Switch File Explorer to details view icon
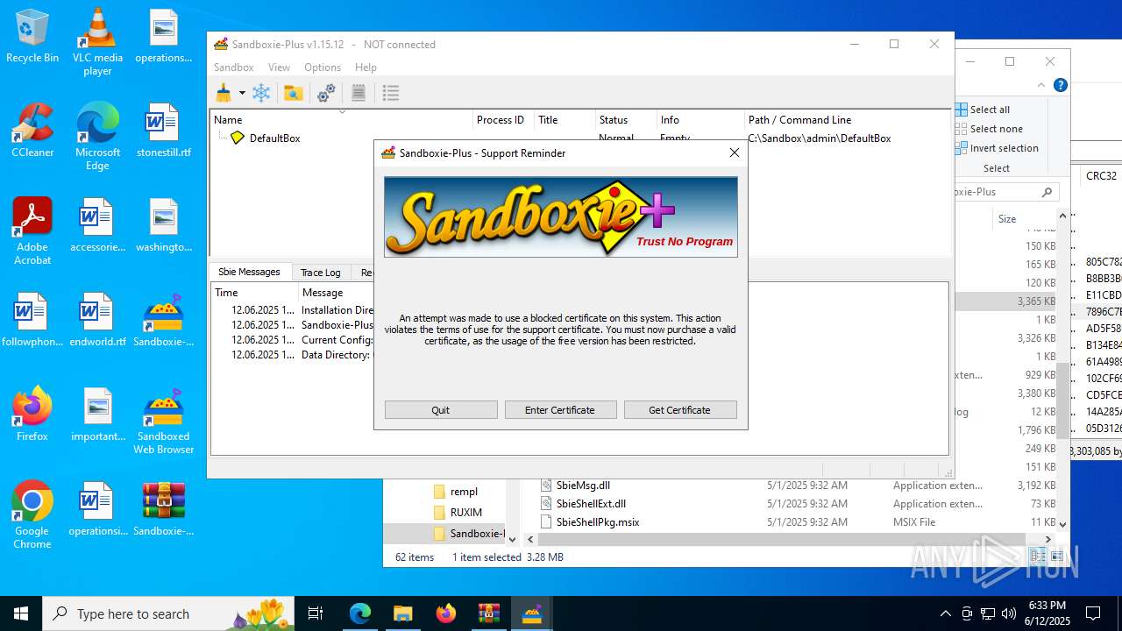1122x631 pixels. click(x=1038, y=557)
